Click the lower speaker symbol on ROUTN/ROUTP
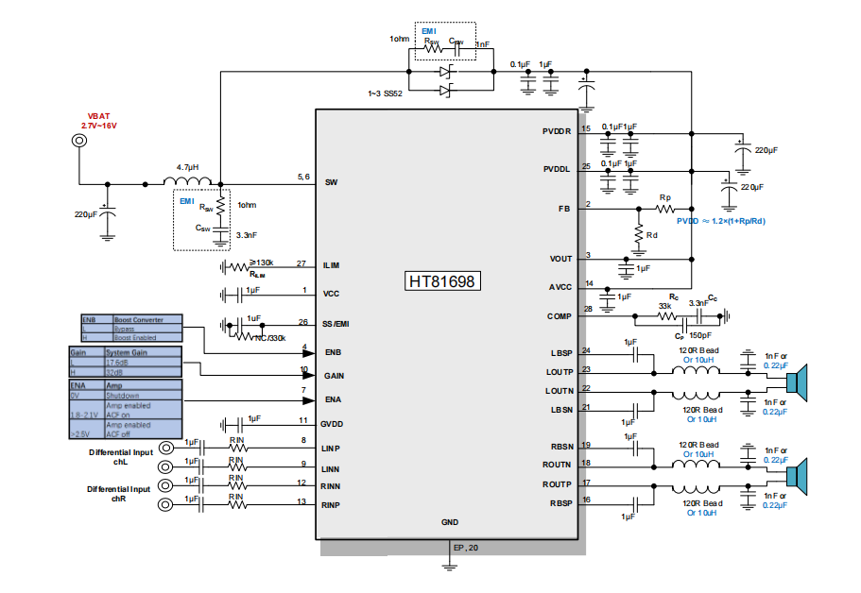This screenshot has height=593, width=861. pyautogui.click(x=796, y=476)
